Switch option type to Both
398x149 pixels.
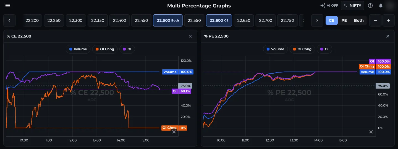[359, 20]
